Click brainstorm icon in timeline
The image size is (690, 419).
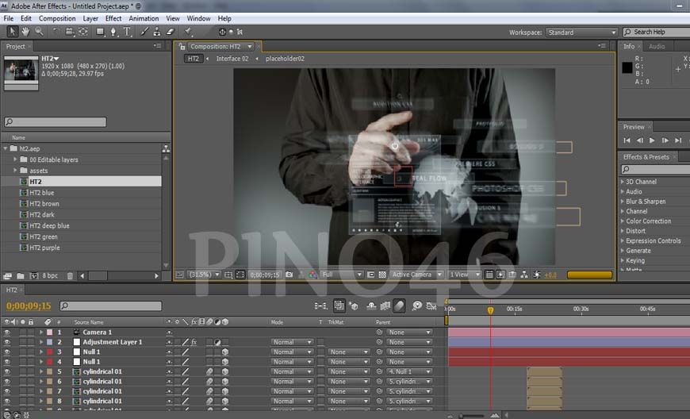point(416,306)
